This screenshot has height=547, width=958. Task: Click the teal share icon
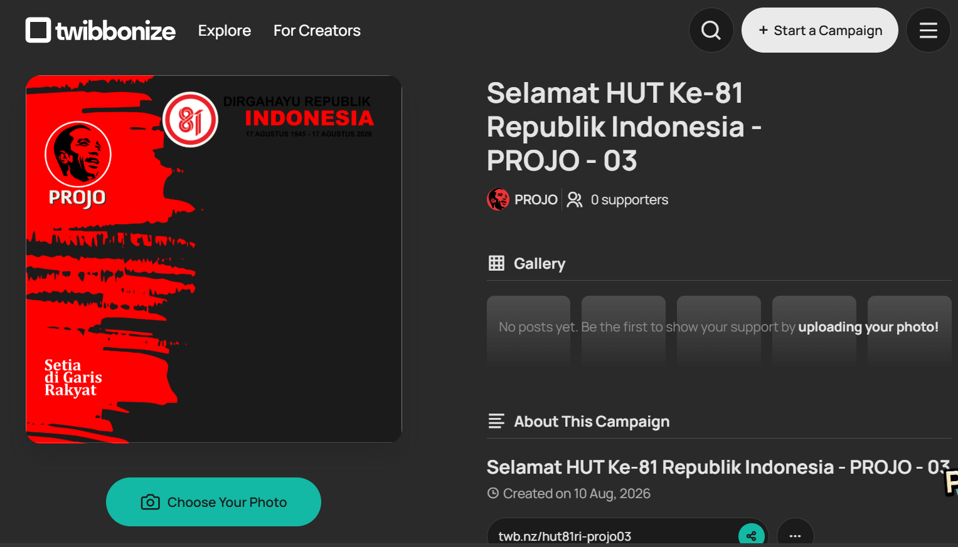tap(751, 536)
